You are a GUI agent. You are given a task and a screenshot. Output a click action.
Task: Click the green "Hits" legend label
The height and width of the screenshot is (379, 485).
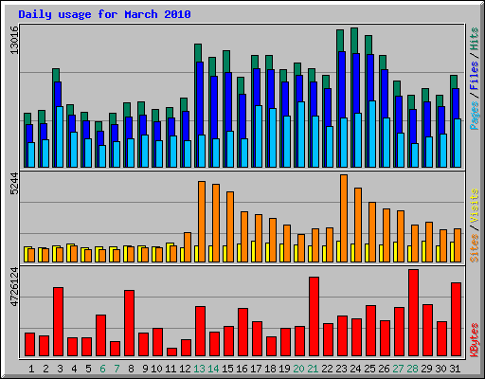(475, 39)
